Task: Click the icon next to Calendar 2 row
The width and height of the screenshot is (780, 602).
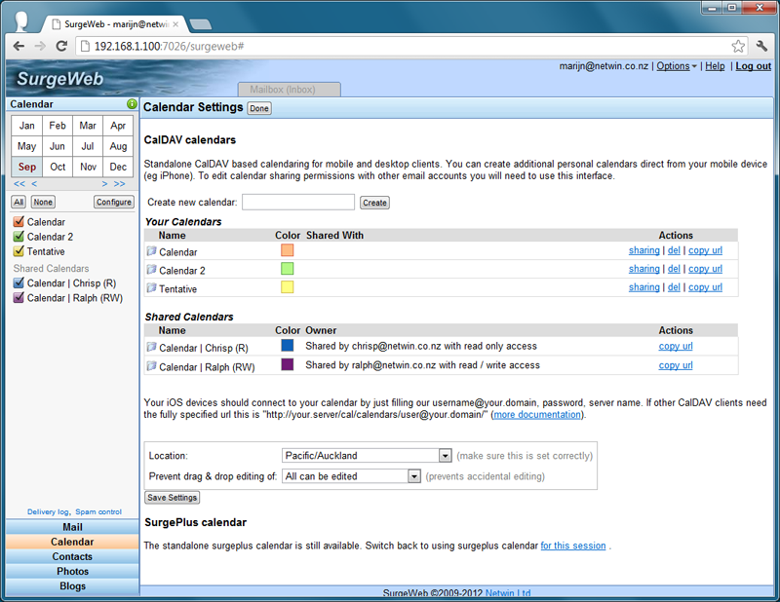Action: coord(151,270)
